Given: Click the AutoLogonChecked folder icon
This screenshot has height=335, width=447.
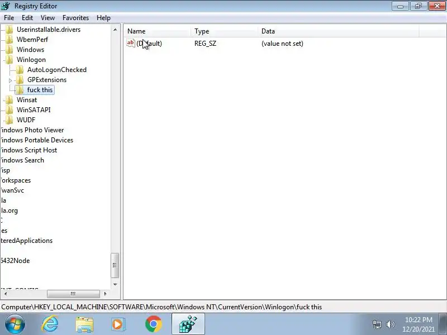Looking at the screenshot, I should (20, 69).
